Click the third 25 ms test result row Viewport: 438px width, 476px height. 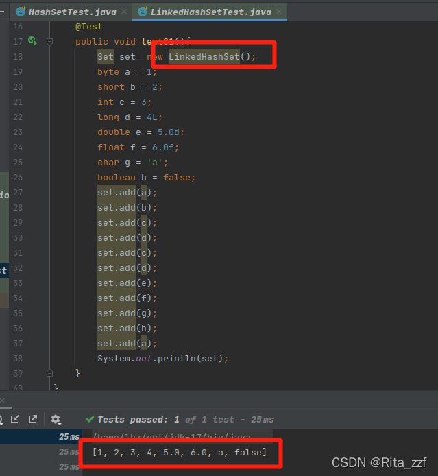coord(41,467)
